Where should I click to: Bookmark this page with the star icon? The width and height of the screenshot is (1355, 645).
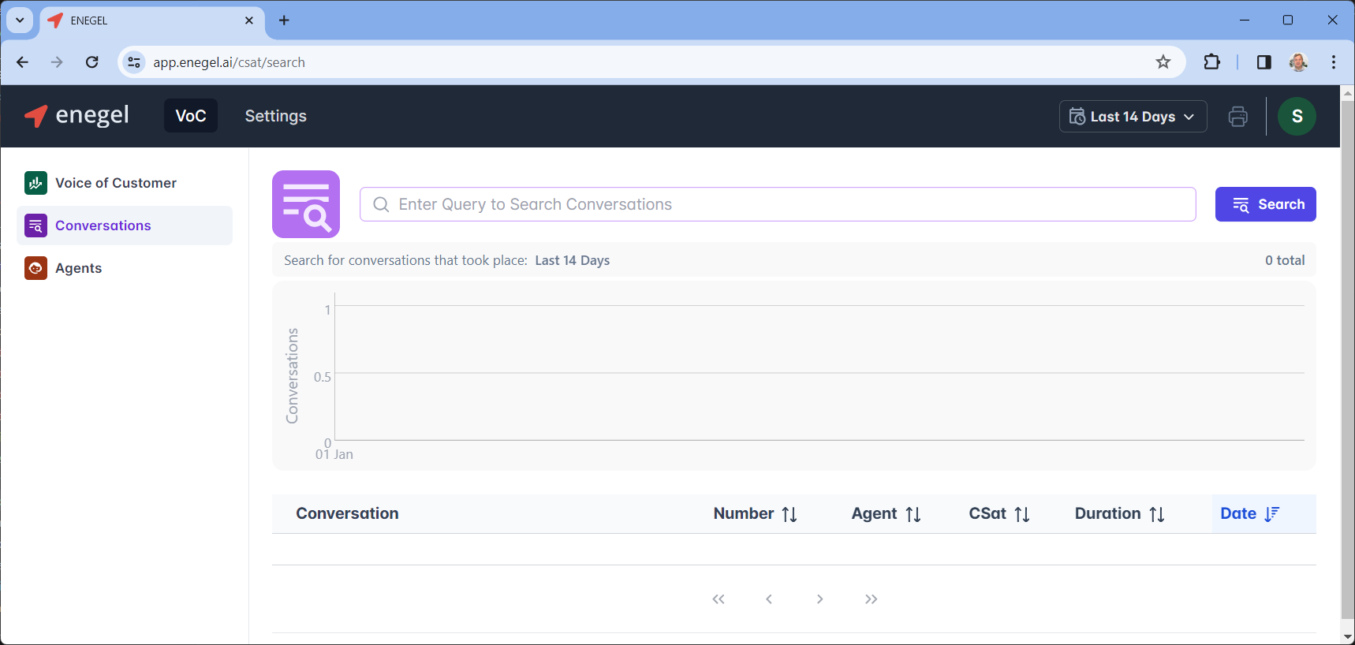tap(1163, 62)
